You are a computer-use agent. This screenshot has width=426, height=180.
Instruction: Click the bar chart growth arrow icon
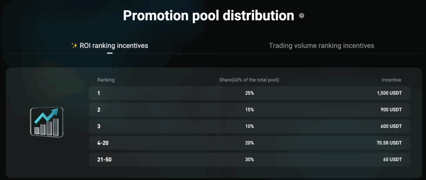[47, 122]
